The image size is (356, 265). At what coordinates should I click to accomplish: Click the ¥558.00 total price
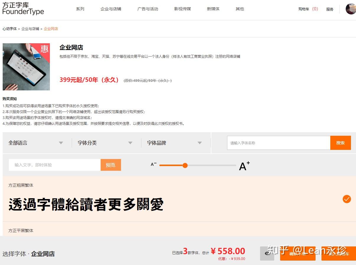click(228, 251)
